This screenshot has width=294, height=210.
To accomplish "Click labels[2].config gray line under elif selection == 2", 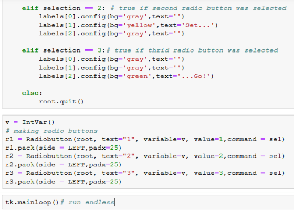I will (x=112, y=34).
